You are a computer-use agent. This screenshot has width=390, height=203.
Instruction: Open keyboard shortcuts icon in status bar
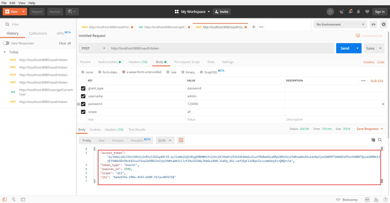(376, 200)
